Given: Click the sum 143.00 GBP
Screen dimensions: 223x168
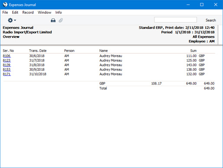Looking at the screenshot, I should pos(195,65).
